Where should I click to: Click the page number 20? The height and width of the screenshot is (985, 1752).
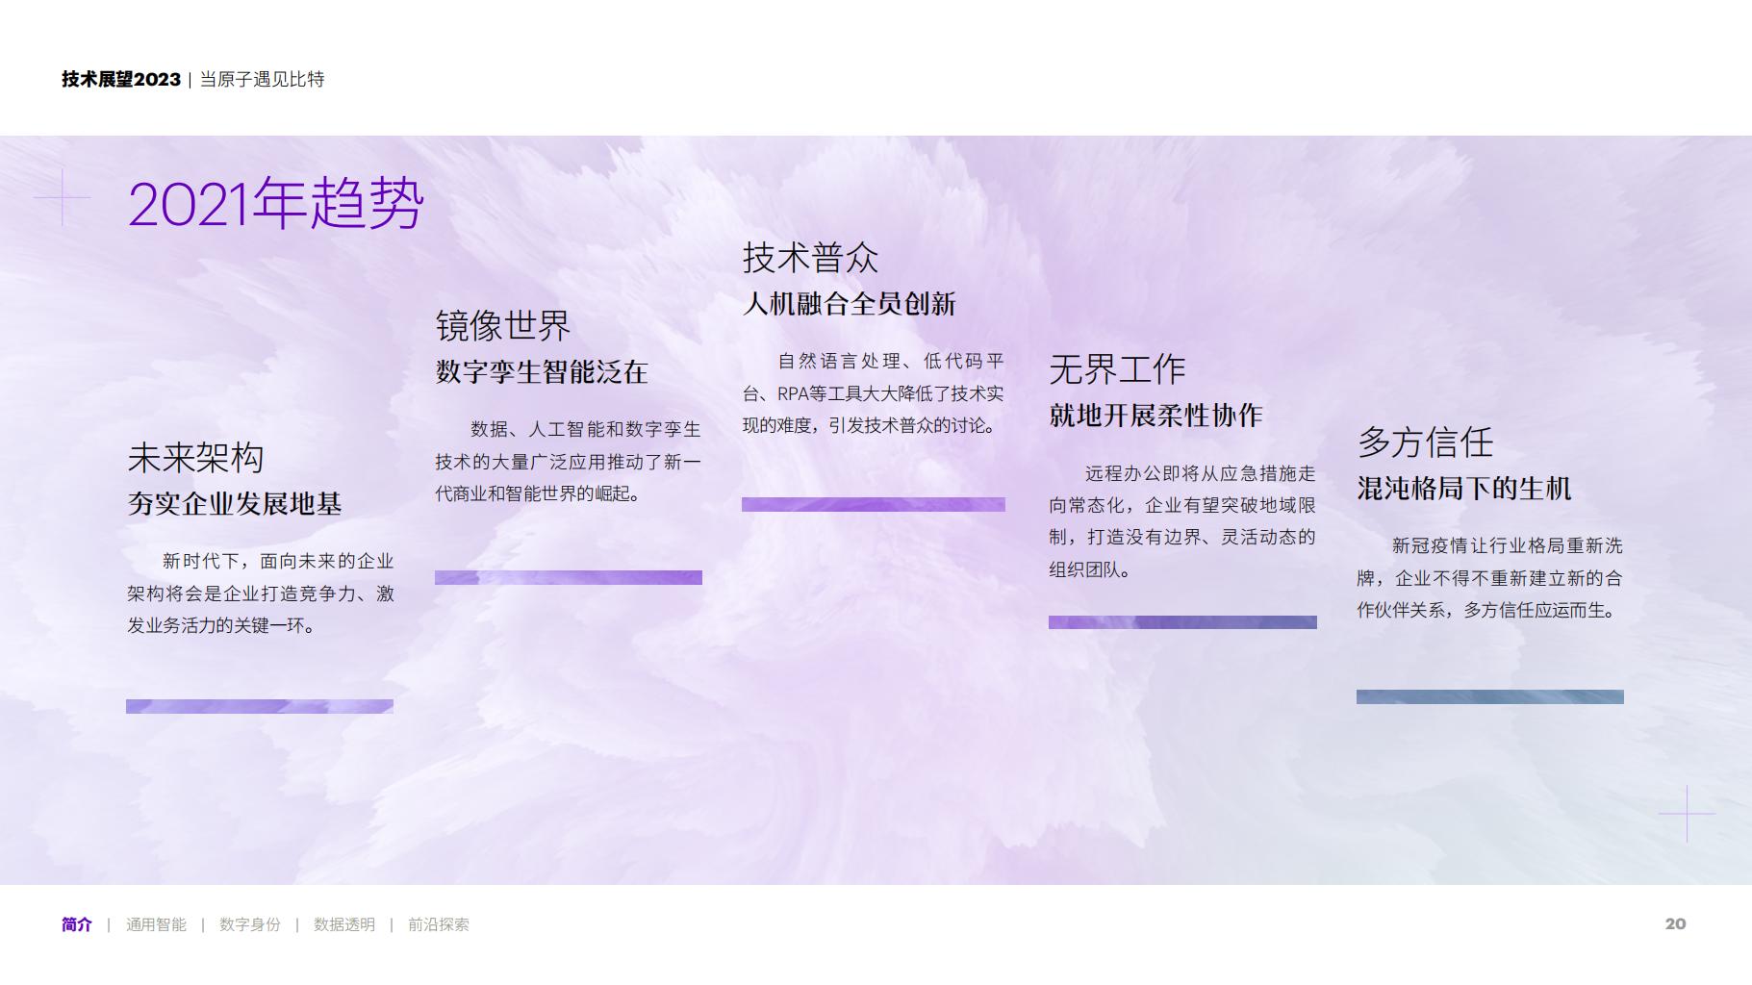[1675, 923]
